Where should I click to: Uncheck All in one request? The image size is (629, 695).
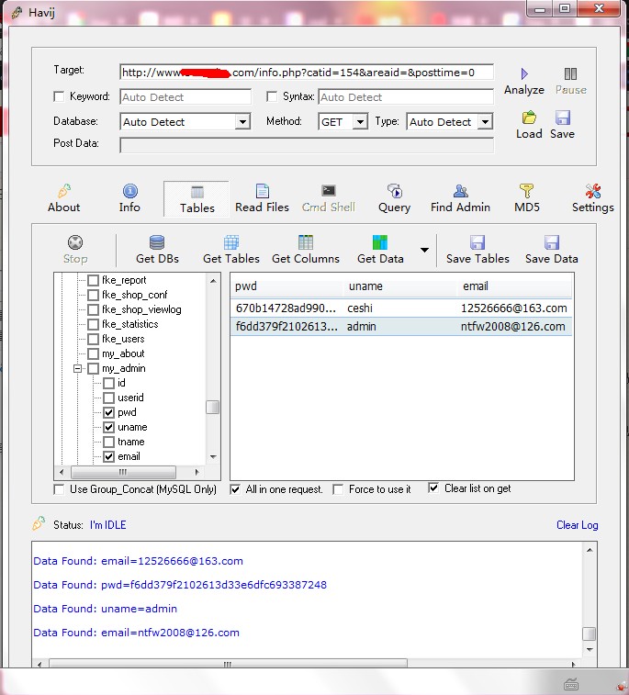(235, 489)
